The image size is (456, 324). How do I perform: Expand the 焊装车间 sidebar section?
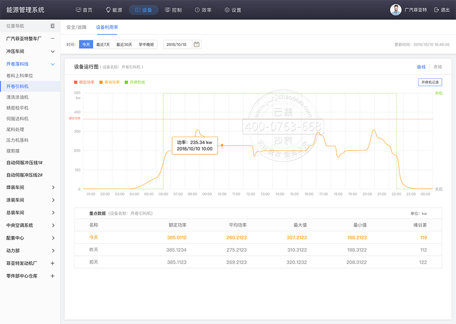tap(52, 187)
